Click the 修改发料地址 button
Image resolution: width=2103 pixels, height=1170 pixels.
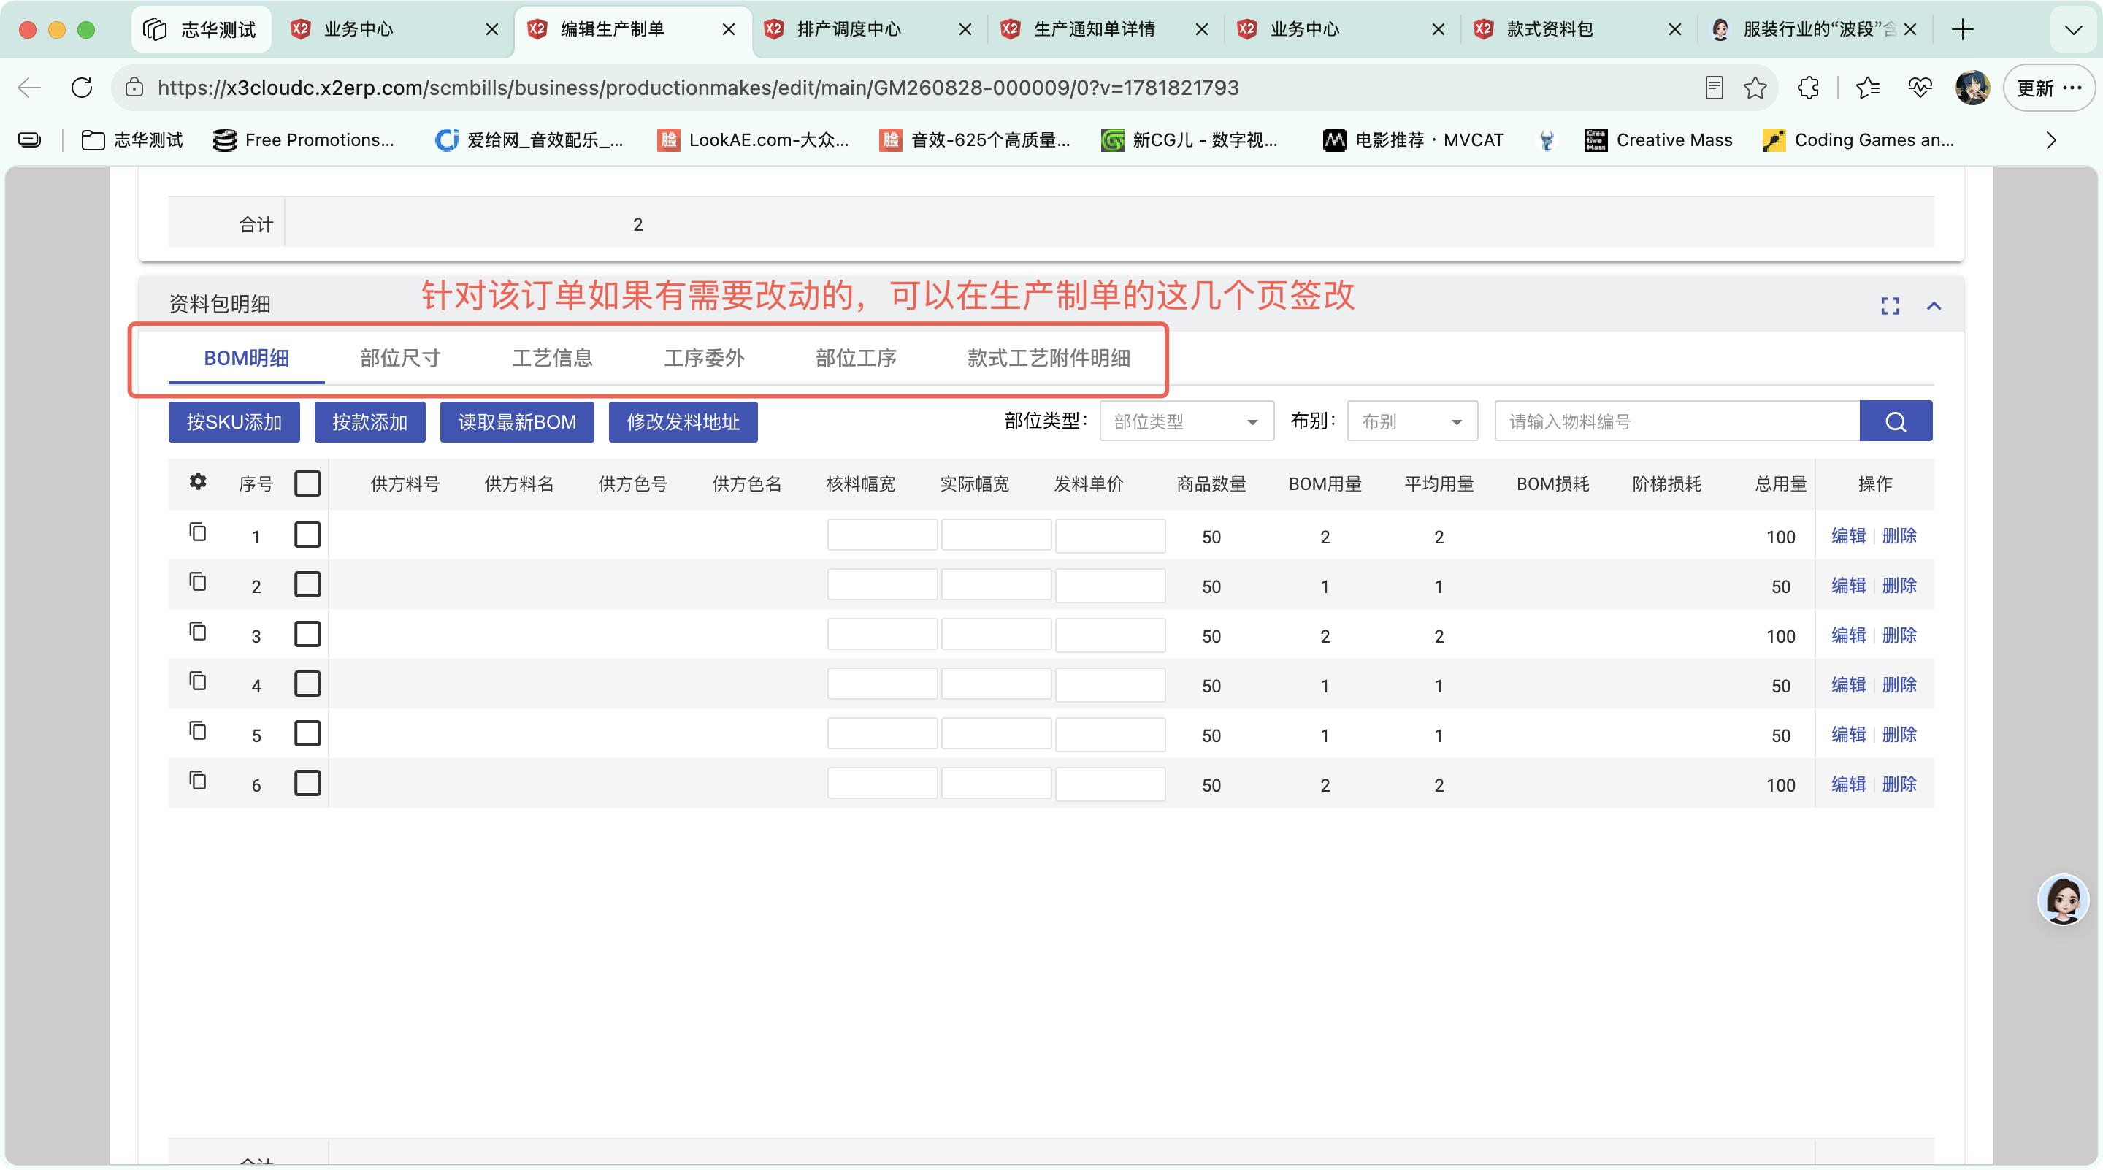pyautogui.click(x=683, y=422)
